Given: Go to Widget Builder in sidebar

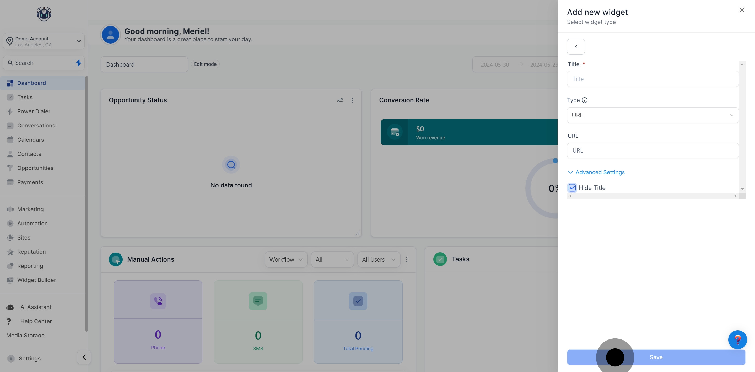Looking at the screenshot, I should (x=36, y=280).
